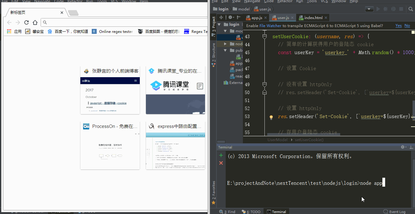The image size is (415, 214).
Task: Click the Search Everywhere magnifier icon
Action: (410, 9)
